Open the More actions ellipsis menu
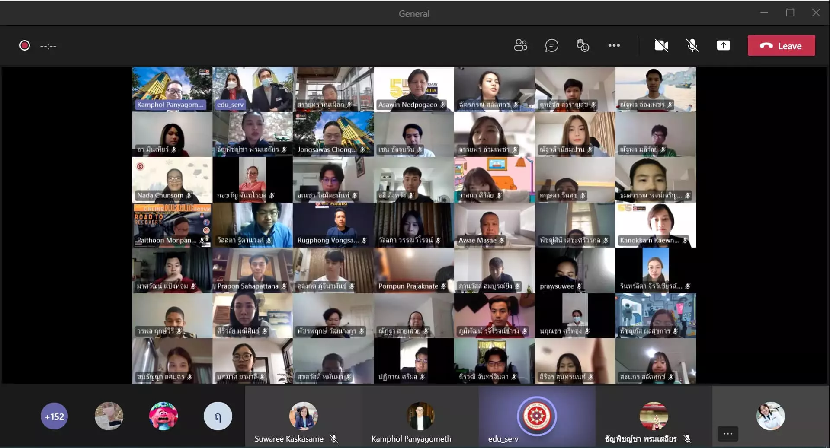 pyautogui.click(x=614, y=45)
